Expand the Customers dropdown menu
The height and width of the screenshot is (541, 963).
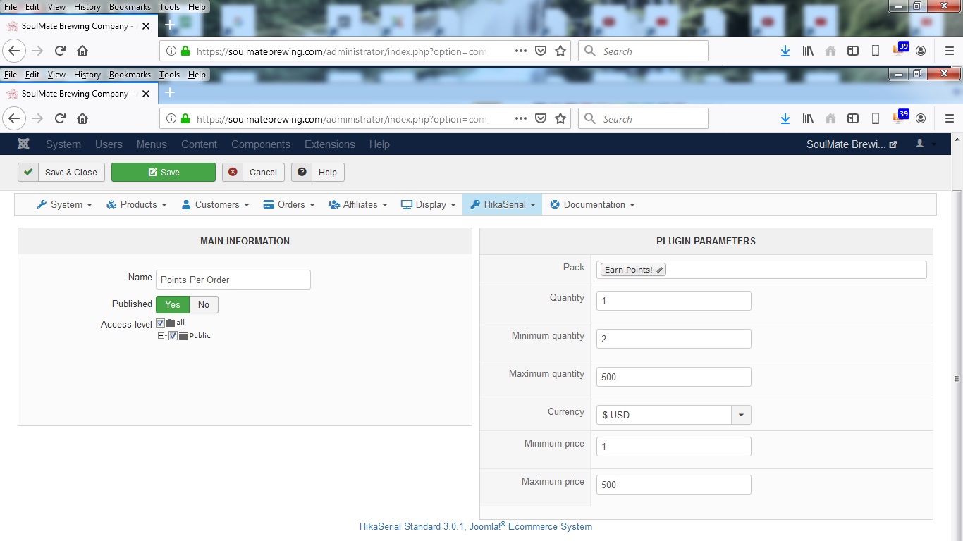click(x=215, y=204)
